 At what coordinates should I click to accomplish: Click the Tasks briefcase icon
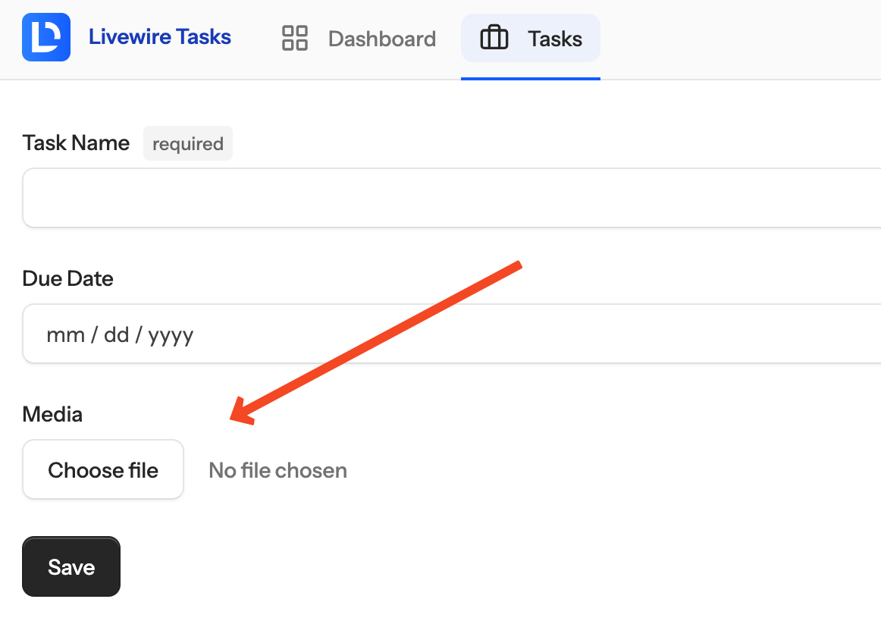(x=494, y=38)
